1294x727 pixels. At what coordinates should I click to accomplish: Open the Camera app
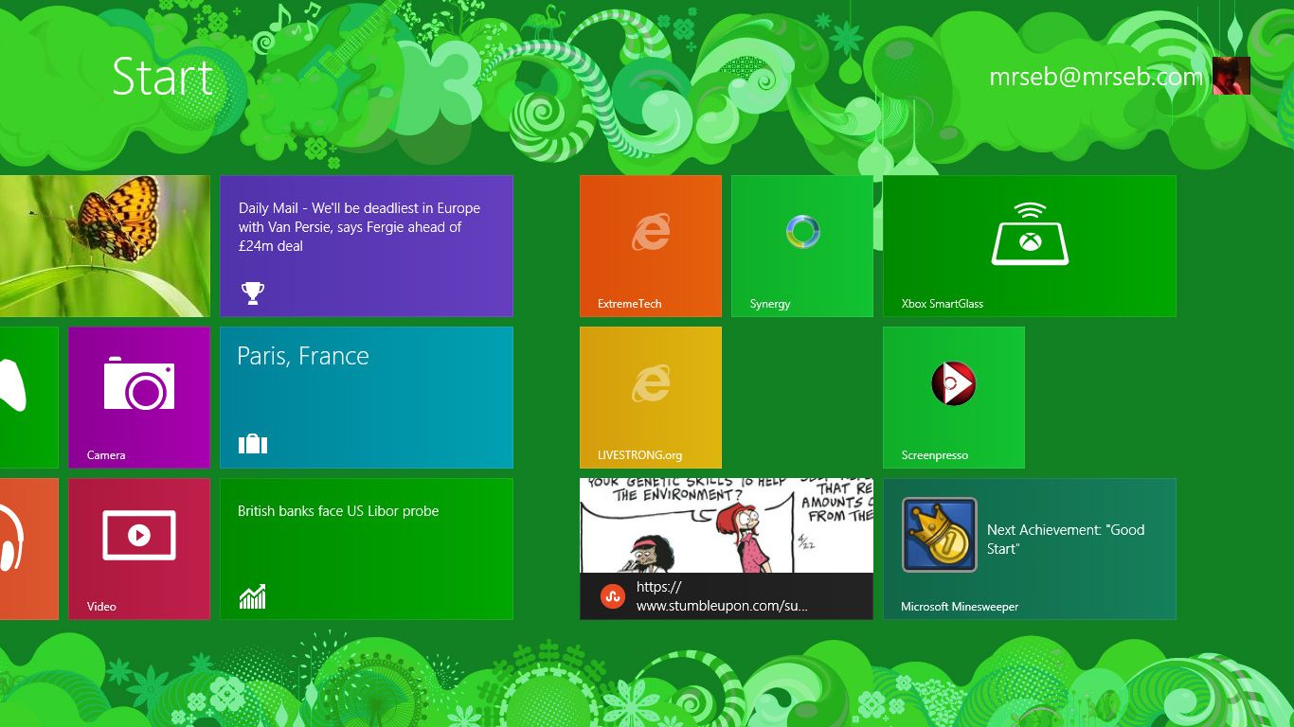point(138,397)
